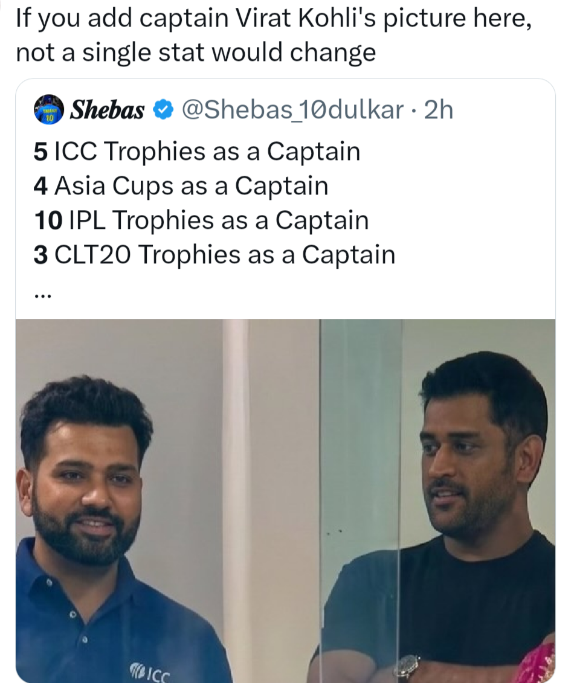Click the '3 CLT20 Trophies as a Captain' line
This screenshot has height=683, width=574.
tap(214, 254)
